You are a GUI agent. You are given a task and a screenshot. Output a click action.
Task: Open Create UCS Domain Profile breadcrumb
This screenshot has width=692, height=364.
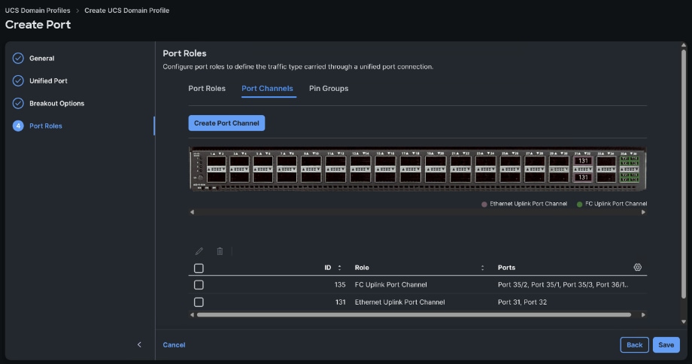[x=126, y=10]
